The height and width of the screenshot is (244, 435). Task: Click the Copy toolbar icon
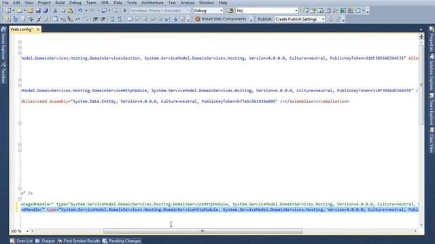point(63,11)
